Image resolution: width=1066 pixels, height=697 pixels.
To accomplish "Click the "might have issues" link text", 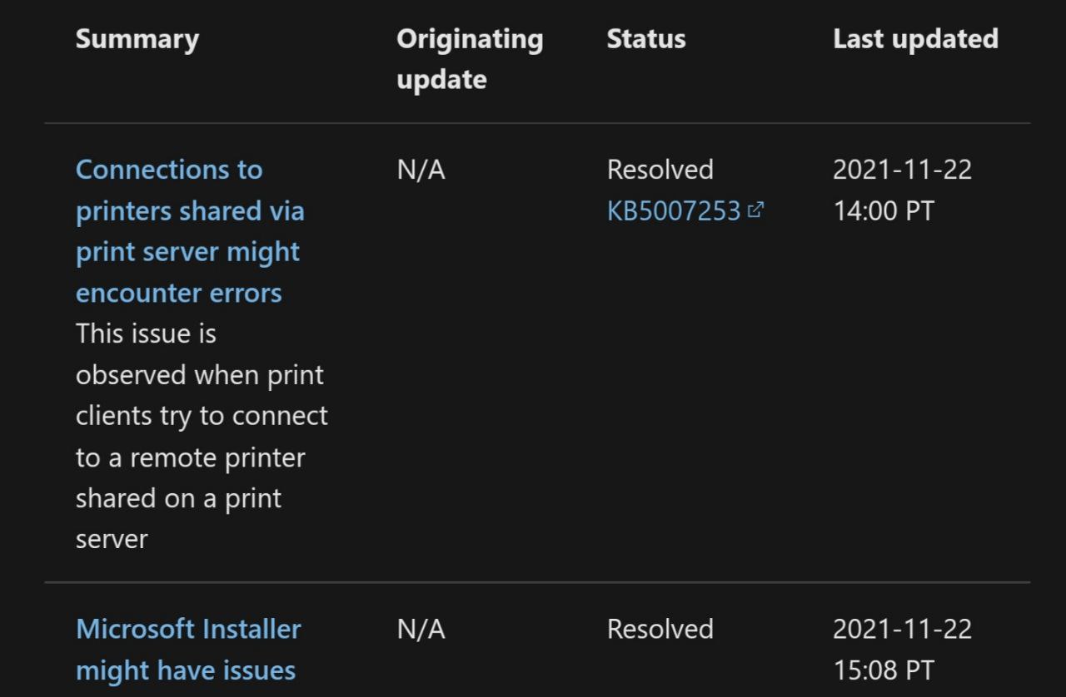I will [x=186, y=670].
